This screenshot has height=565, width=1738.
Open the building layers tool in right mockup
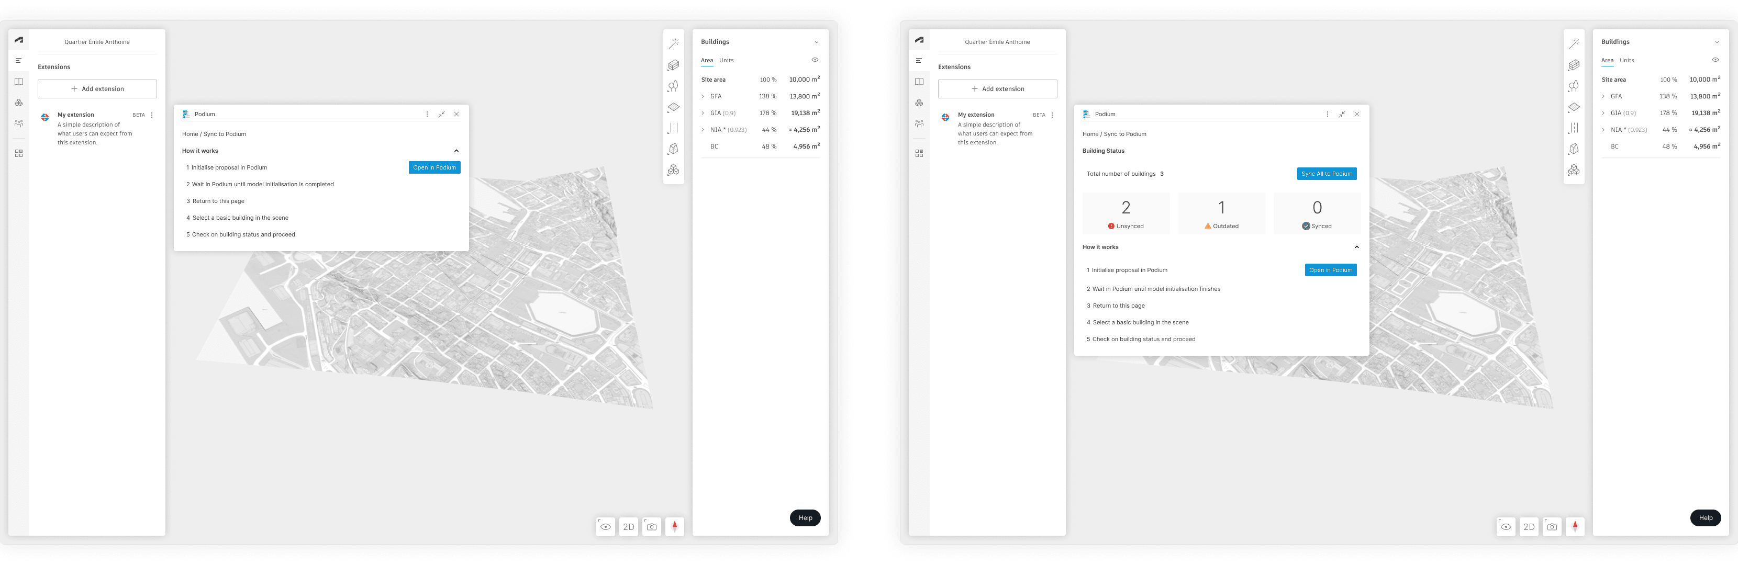click(x=1574, y=65)
